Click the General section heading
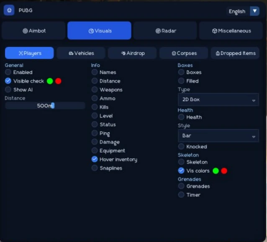The image size is (267, 242). point(14,65)
